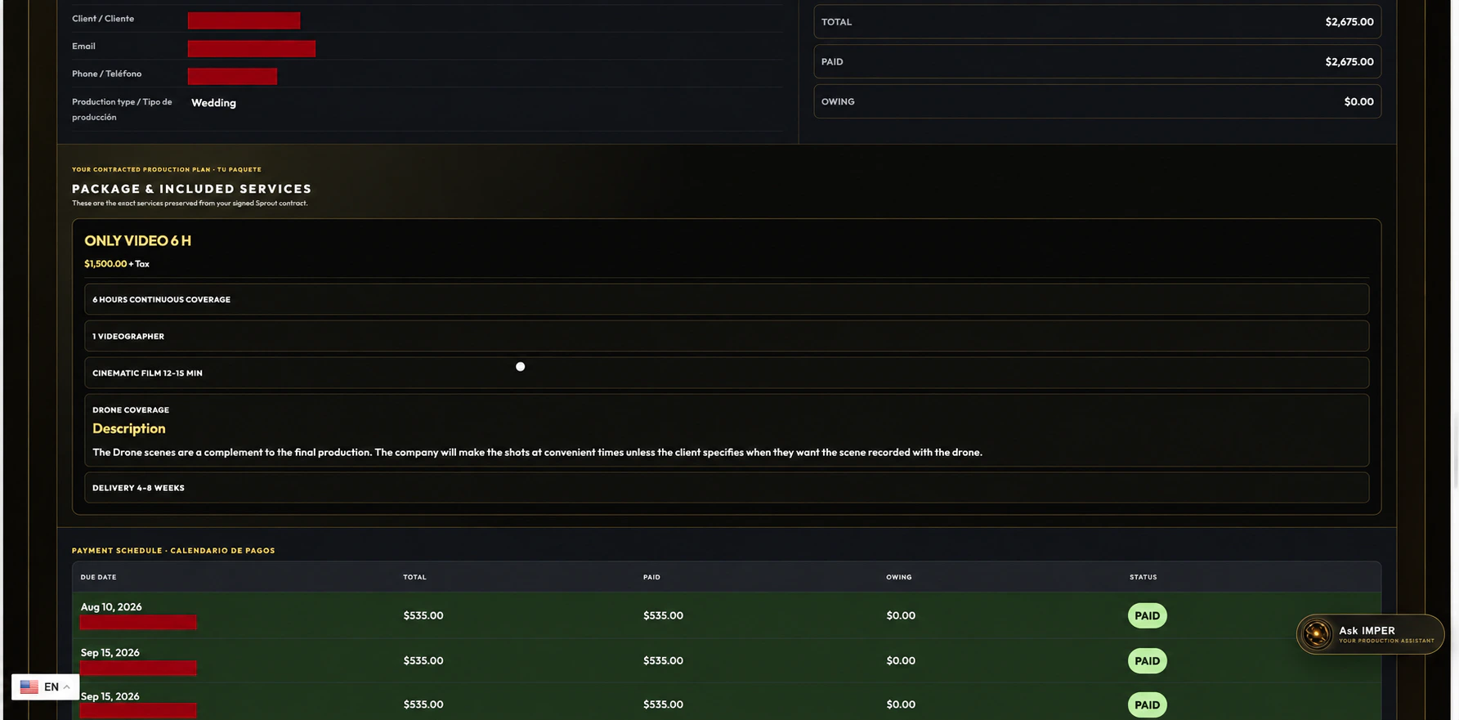Click the $1,500.00 + Tax price

[x=117, y=264]
